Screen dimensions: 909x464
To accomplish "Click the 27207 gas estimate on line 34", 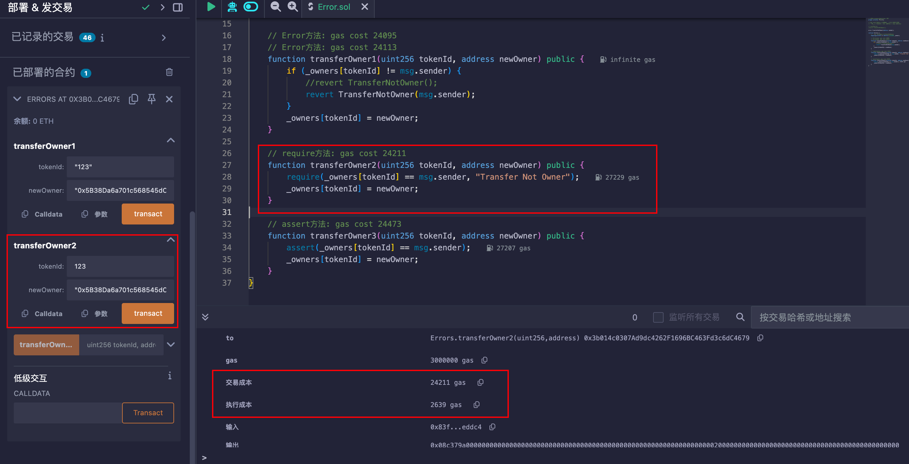I will (508, 248).
